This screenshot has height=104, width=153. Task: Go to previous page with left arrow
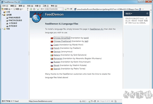pyautogui.click(x=98, y=101)
